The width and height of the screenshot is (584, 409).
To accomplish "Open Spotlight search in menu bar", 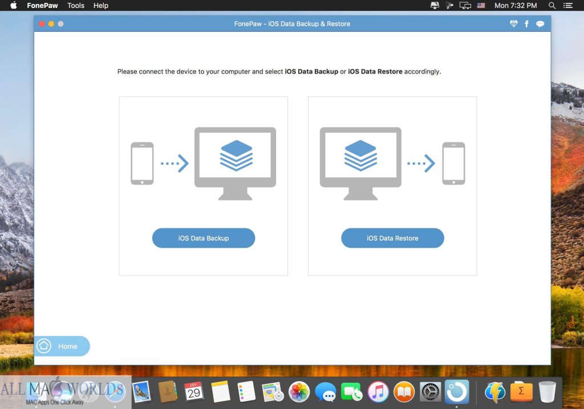I will click(552, 6).
